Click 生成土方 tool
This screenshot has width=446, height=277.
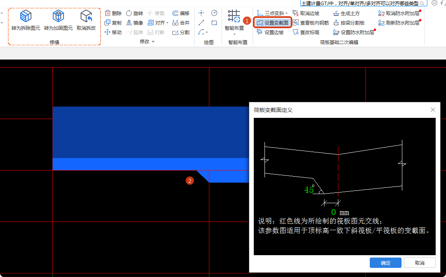(x=346, y=13)
